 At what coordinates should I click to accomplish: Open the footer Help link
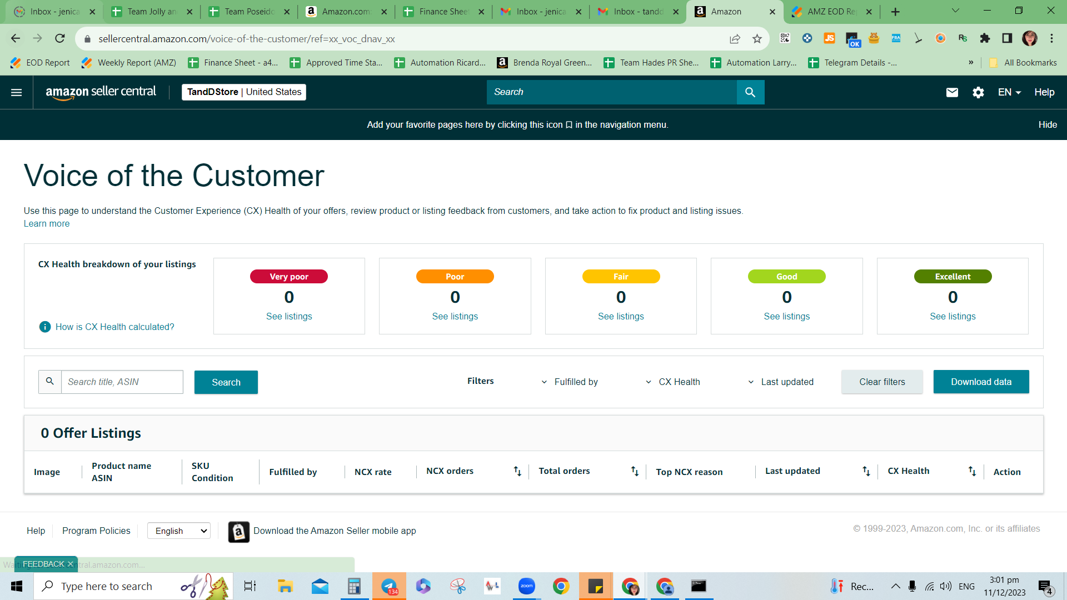pos(36,531)
